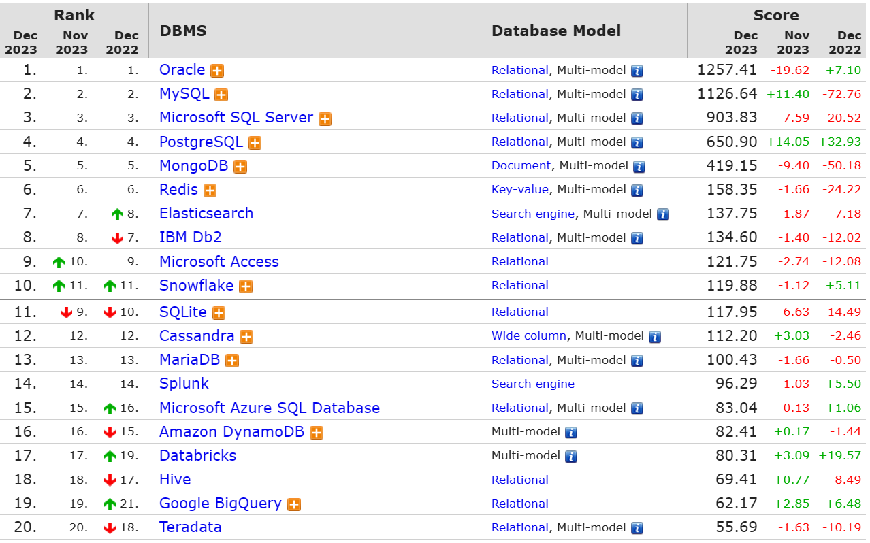Open the info icon in the Elasticsearch row
The width and height of the screenshot is (870, 543).
click(663, 214)
